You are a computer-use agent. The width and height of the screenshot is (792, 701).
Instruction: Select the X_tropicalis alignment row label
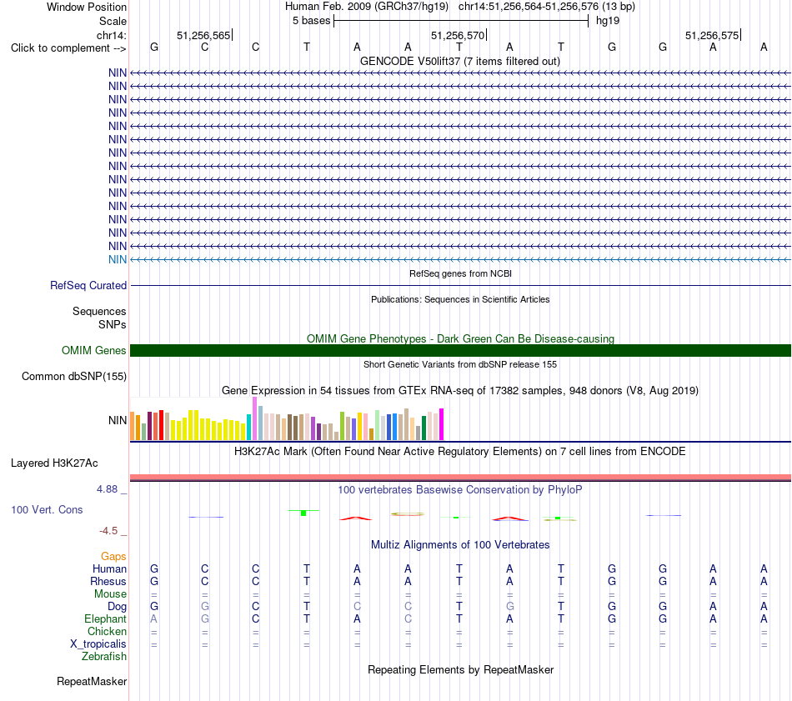click(x=98, y=644)
